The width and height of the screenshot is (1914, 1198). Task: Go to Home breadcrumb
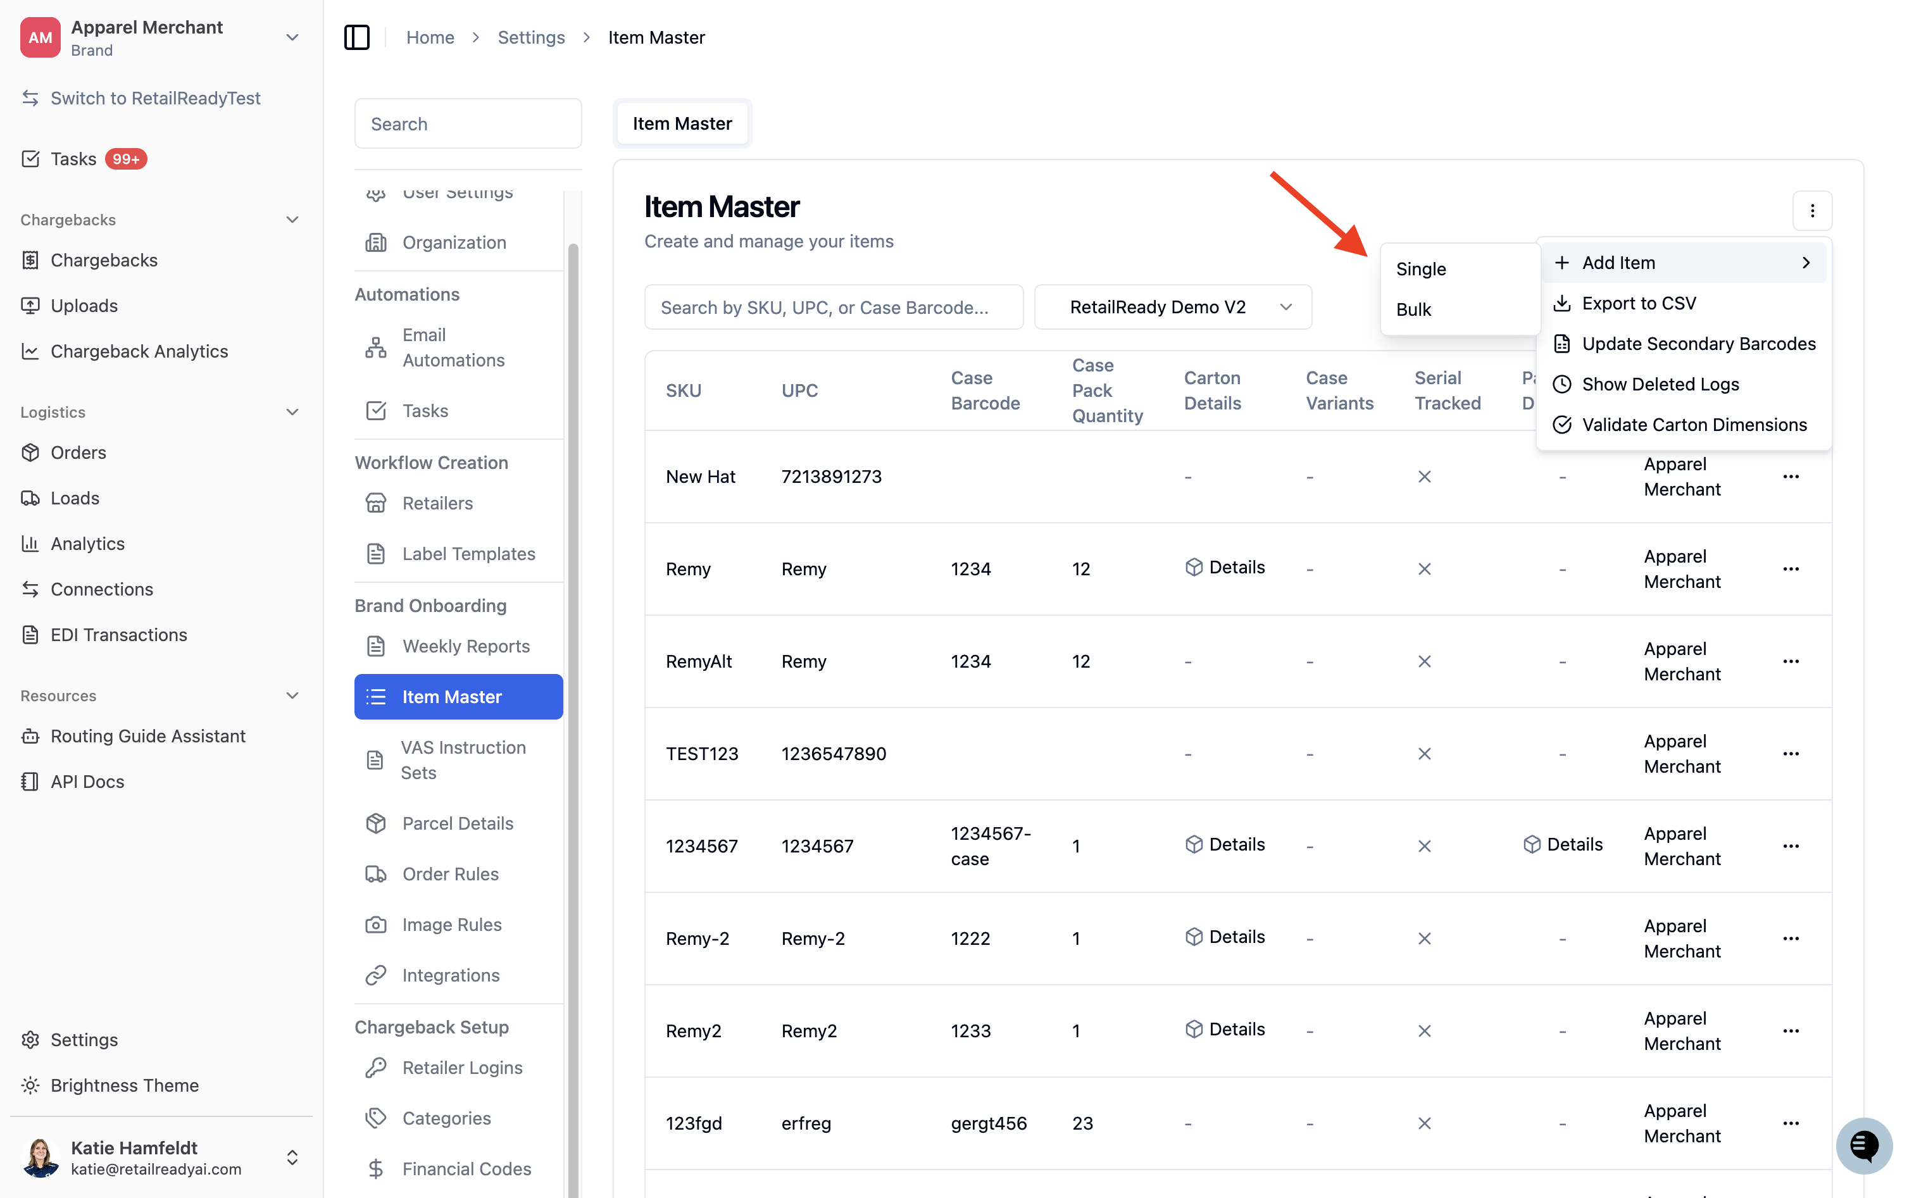click(x=429, y=37)
